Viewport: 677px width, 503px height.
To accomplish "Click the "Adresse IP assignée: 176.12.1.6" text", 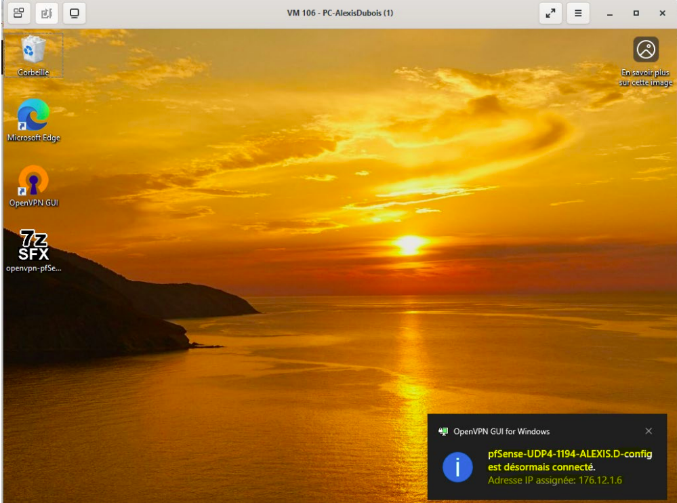I will 555,480.
